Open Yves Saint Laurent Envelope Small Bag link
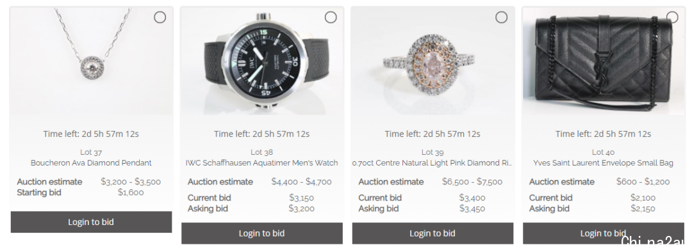Image resolution: width=692 pixels, height=250 pixels. [604, 163]
